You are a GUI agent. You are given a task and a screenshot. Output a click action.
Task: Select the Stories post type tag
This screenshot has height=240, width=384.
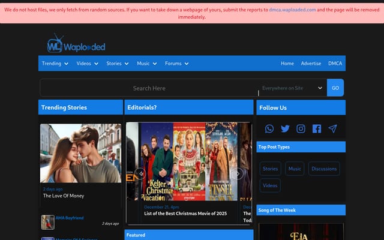(270, 169)
